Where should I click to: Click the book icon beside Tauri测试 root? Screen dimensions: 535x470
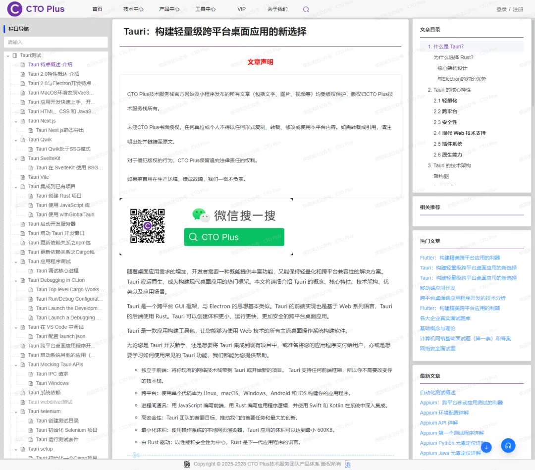tap(15, 55)
